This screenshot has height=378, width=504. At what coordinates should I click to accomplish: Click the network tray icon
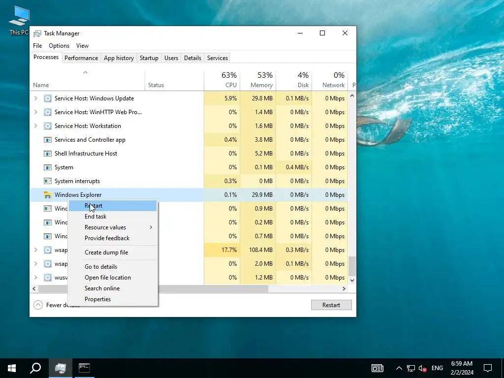click(x=410, y=368)
